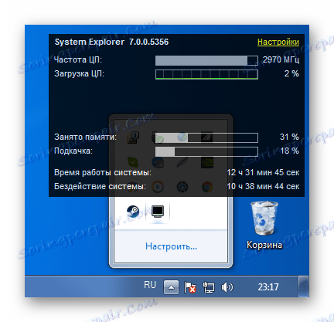The height and width of the screenshot is (322, 334).
Task: Click the "System Explorer 7.0.0.5356" title text
Action: (111, 42)
